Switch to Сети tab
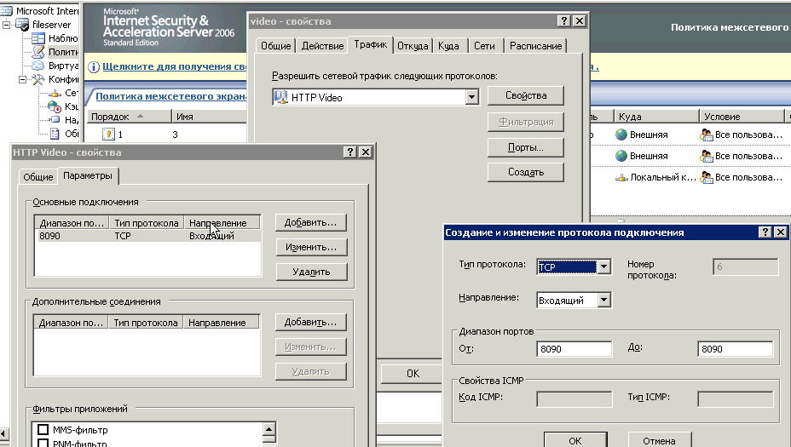 pos(484,46)
